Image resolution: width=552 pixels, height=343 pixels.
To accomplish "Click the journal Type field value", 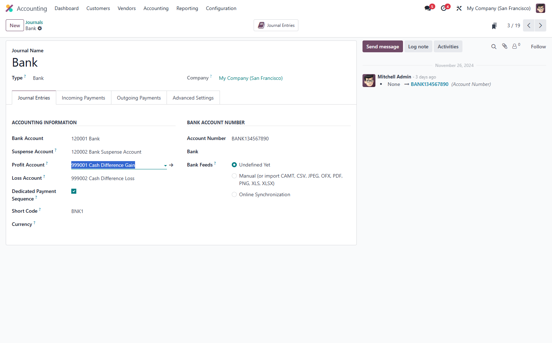I will (x=38, y=78).
